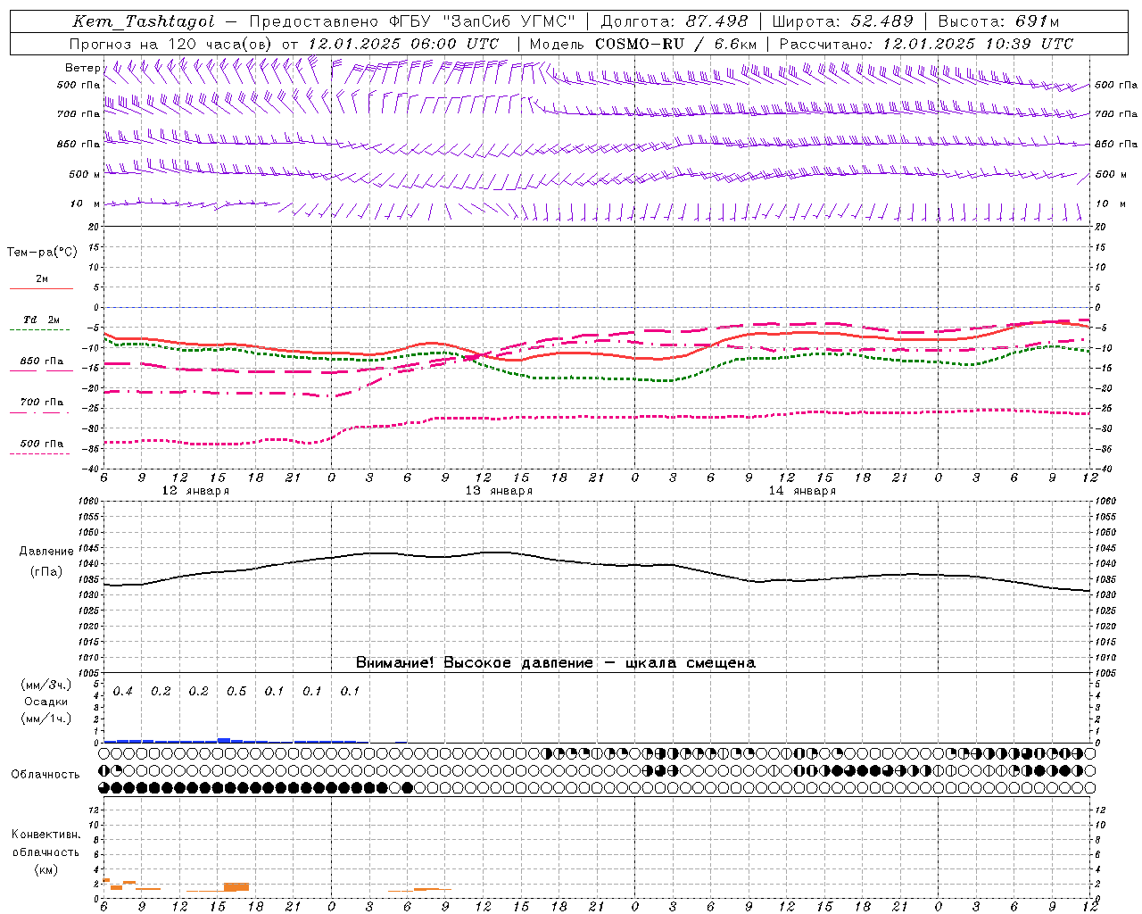Click the warning Внимание! Высокое давление — шкала смещена
Viewport: 1142px width, 914px height.
(x=556, y=663)
